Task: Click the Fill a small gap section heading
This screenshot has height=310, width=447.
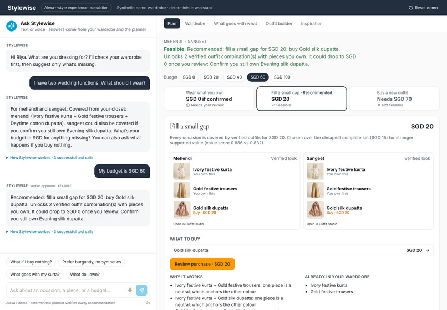Action: click(x=190, y=126)
